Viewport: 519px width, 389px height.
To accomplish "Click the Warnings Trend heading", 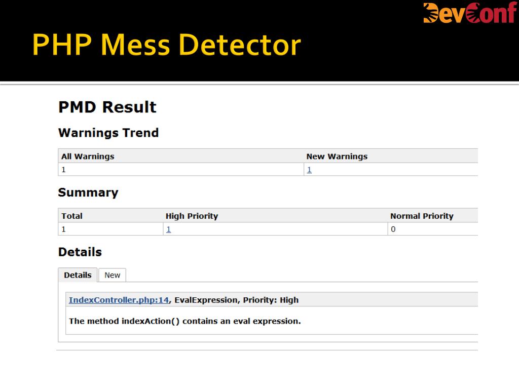I will (108, 133).
